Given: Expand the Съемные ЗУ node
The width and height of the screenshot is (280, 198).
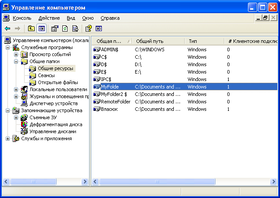Looking at the screenshot, I should [x=16, y=117].
